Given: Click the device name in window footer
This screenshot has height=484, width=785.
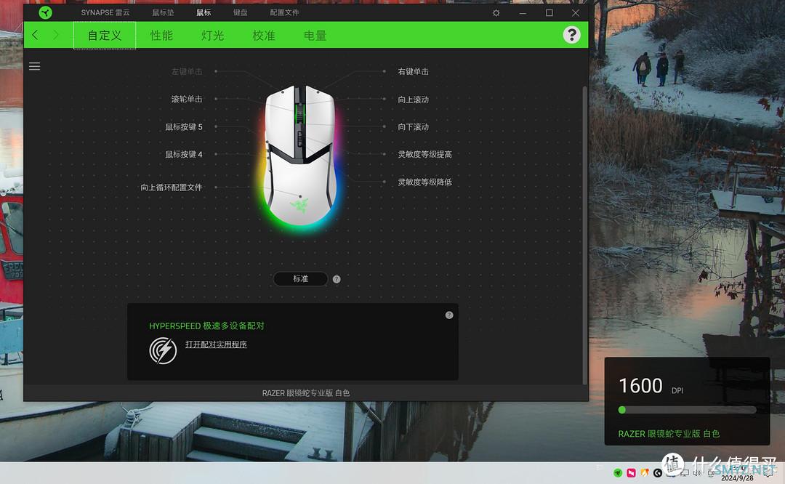Looking at the screenshot, I should [306, 393].
